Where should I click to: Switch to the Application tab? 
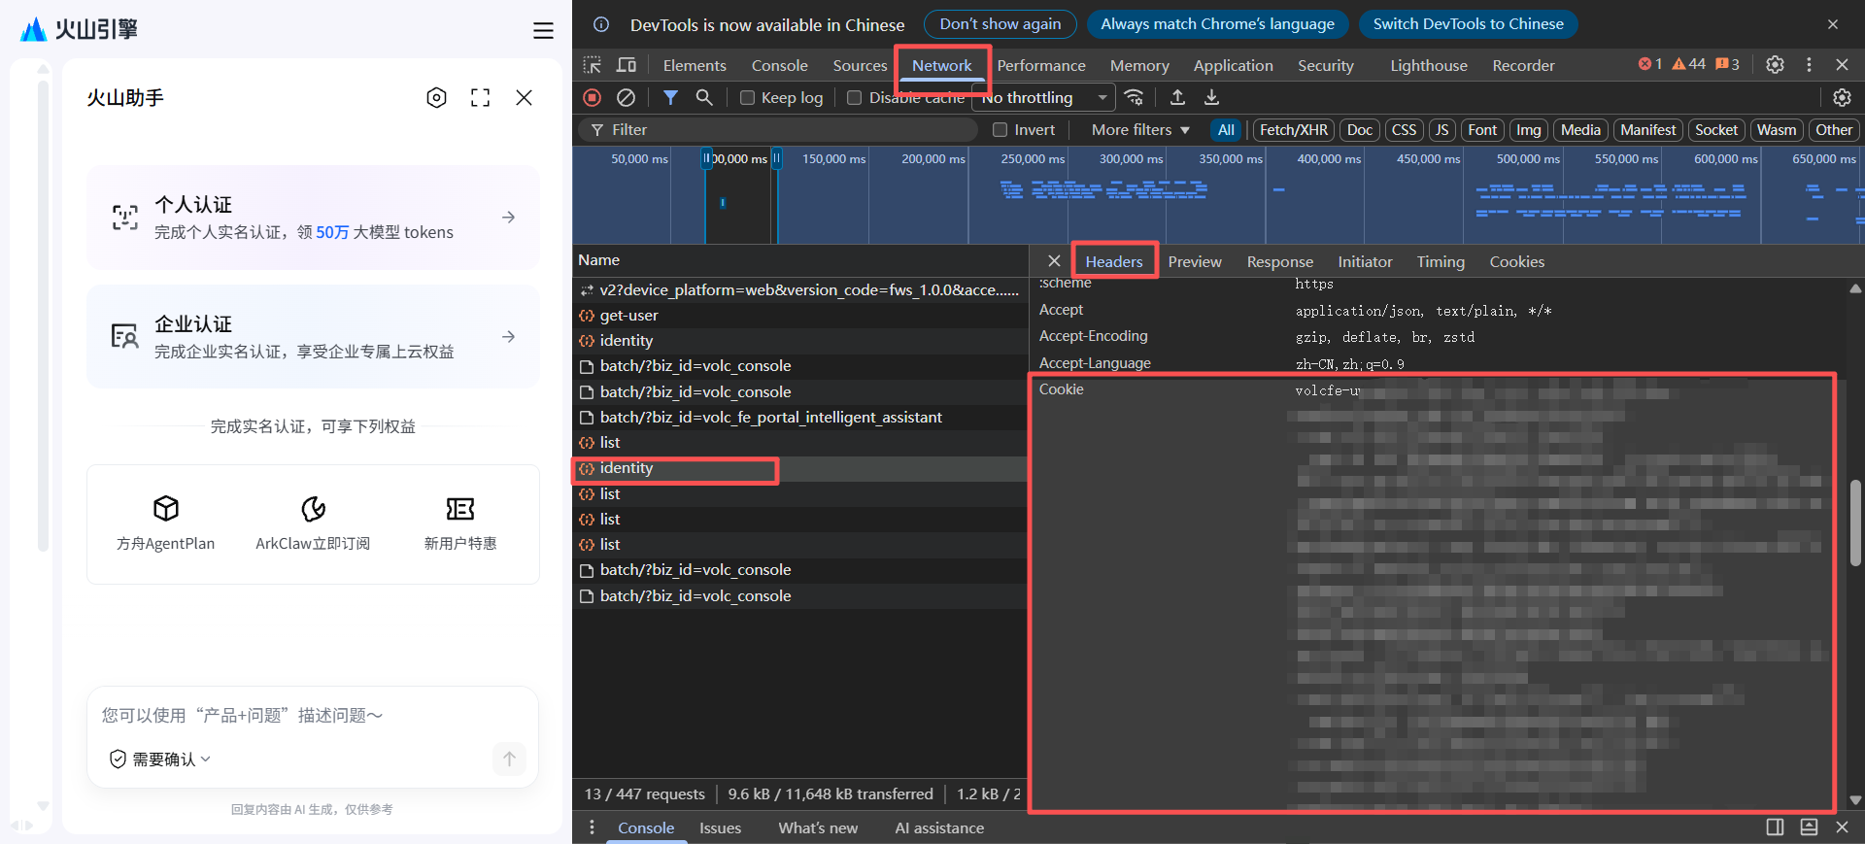[1233, 65]
